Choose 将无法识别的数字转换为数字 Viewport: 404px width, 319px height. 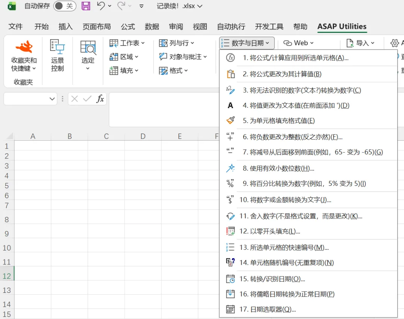[308, 90]
